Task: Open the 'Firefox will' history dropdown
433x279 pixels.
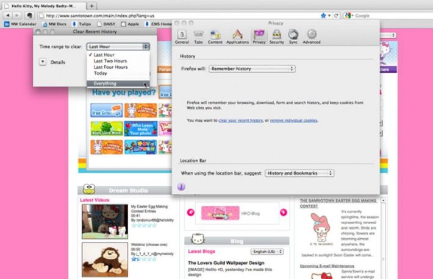Action: [x=252, y=69]
